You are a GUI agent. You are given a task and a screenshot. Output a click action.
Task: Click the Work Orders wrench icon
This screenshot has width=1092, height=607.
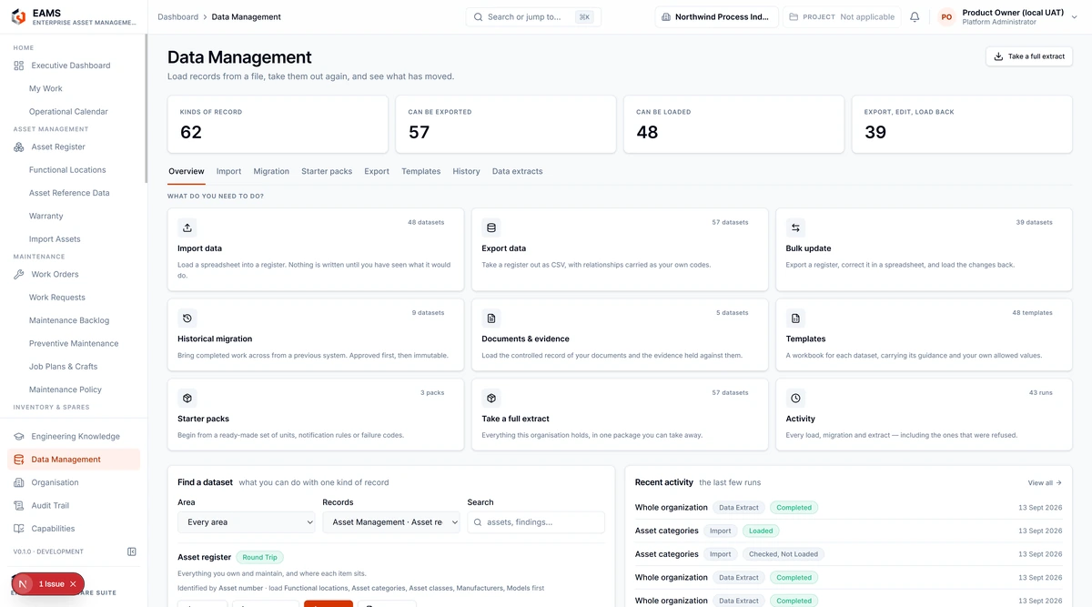19,274
